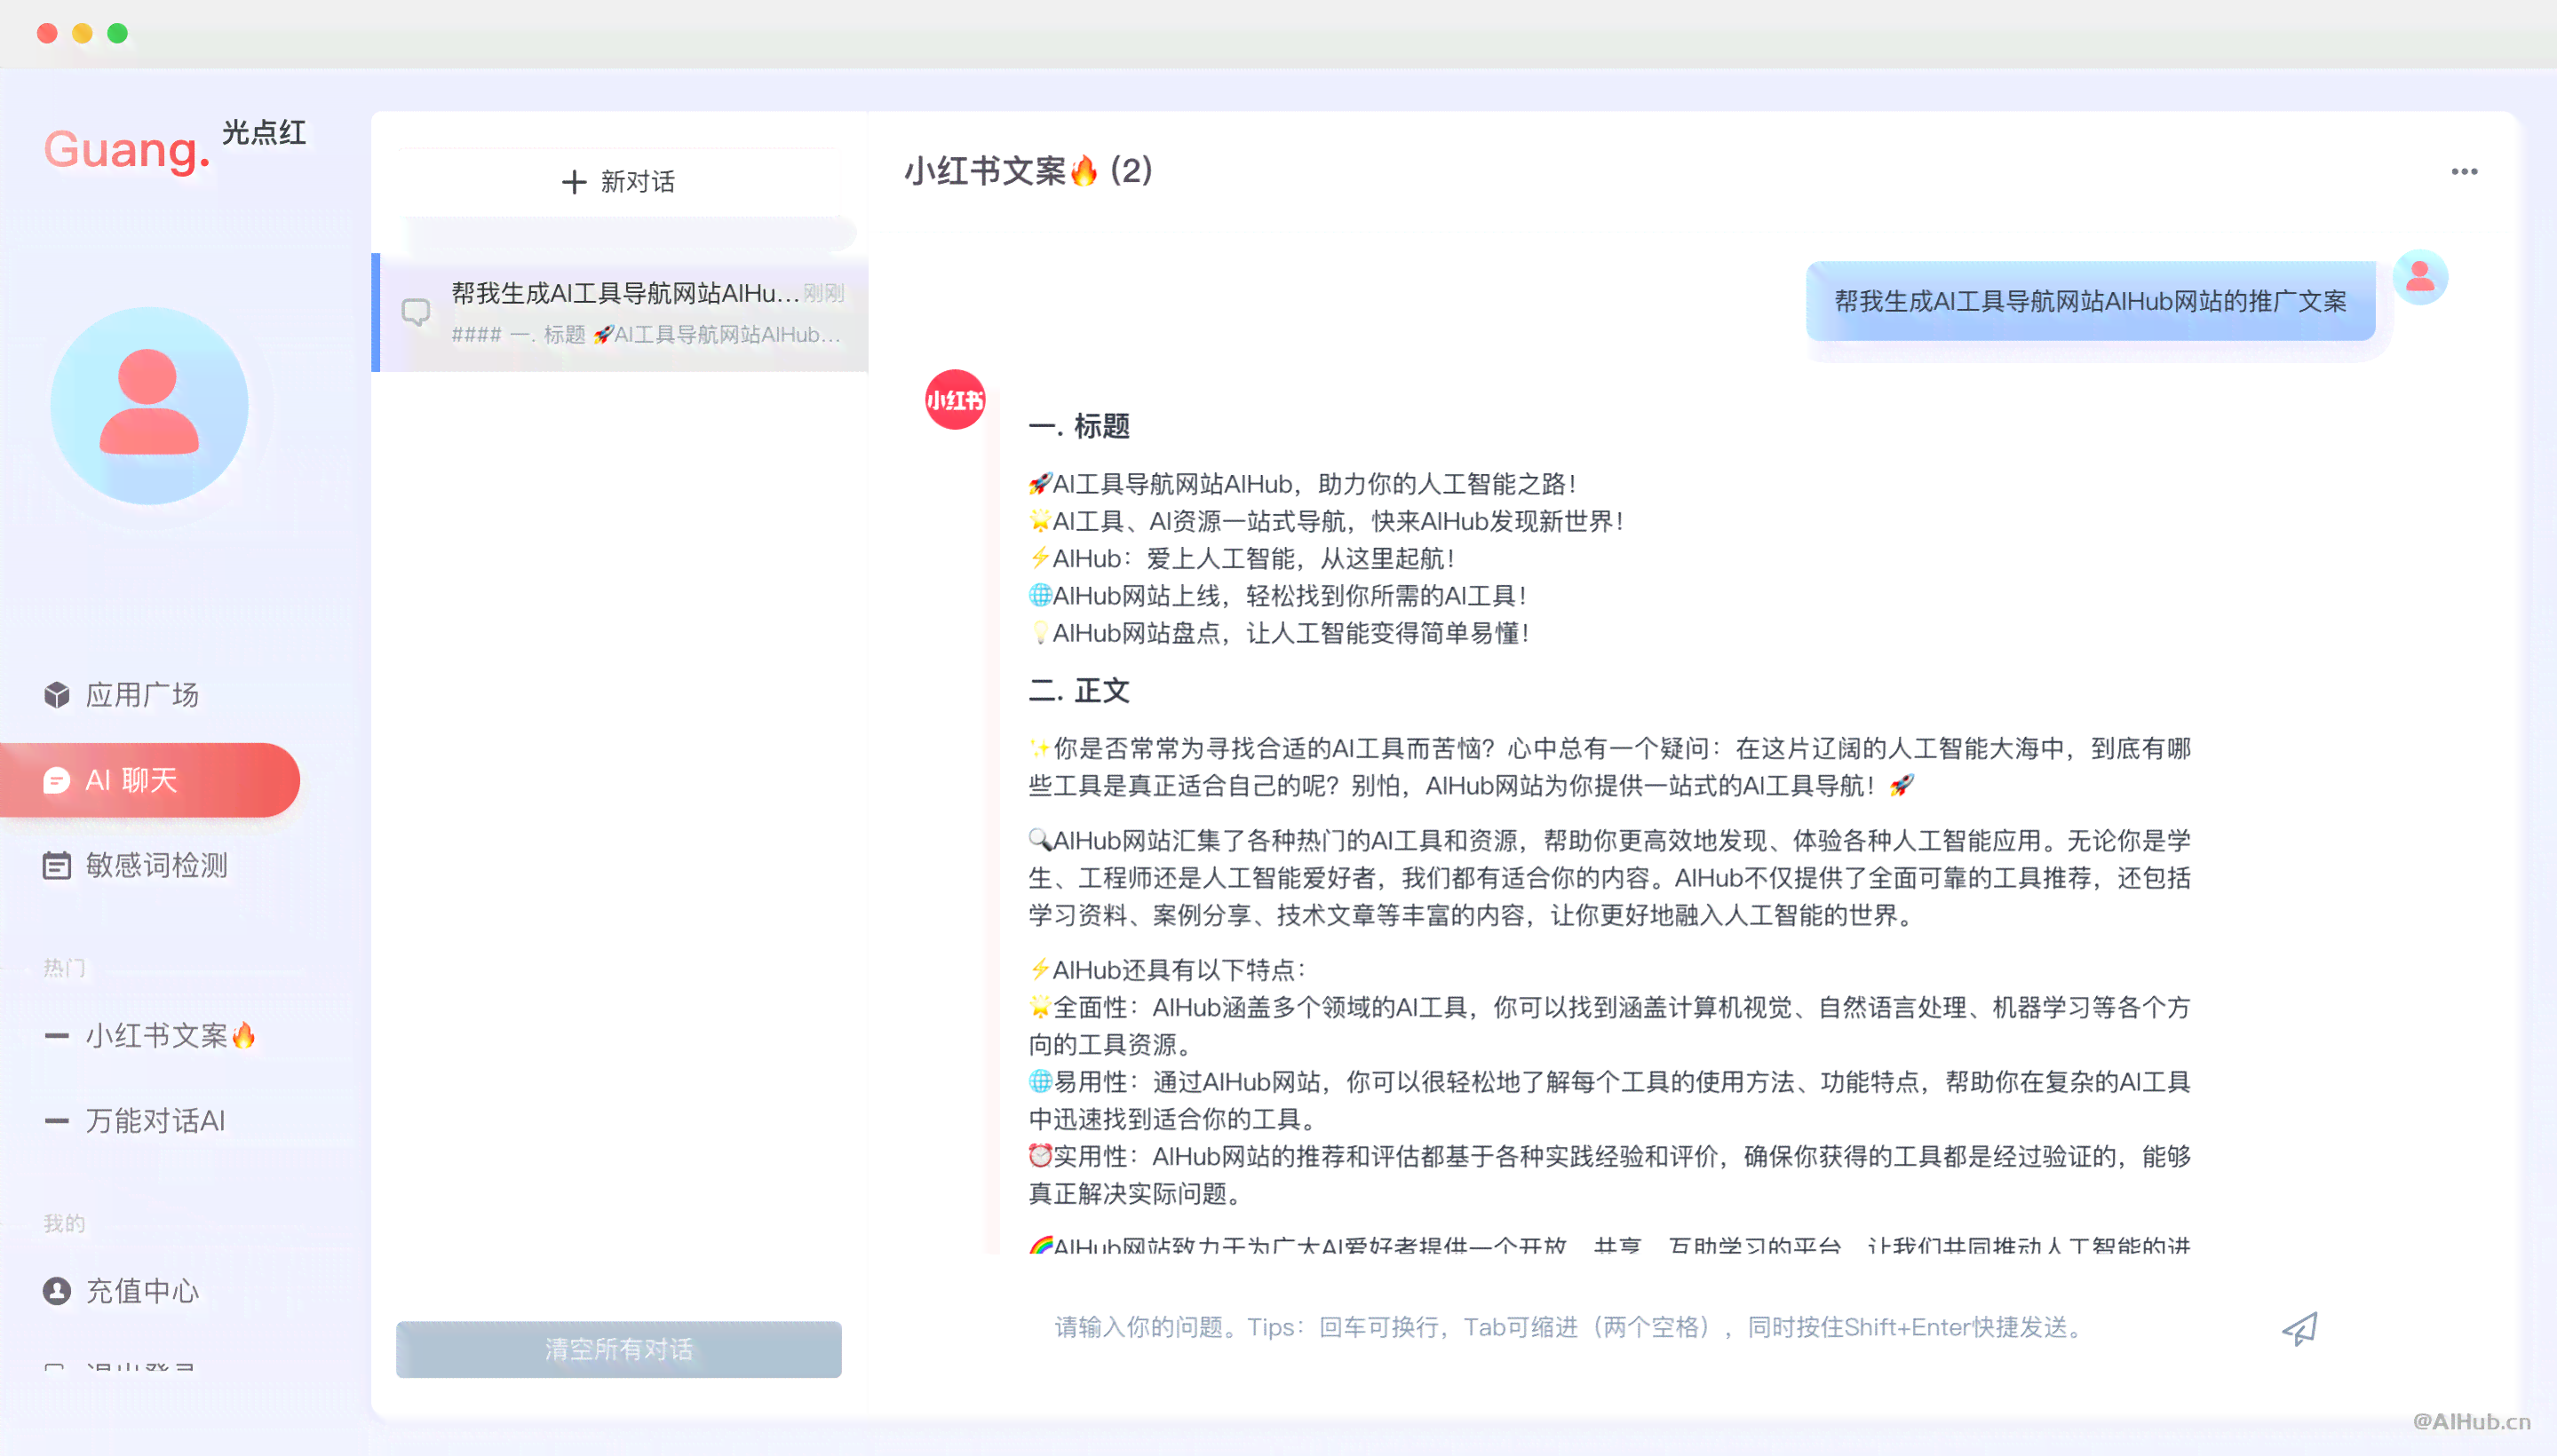Send message with the paper plane icon
Viewport: 2557px width, 1456px height.
click(x=2299, y=1328)
